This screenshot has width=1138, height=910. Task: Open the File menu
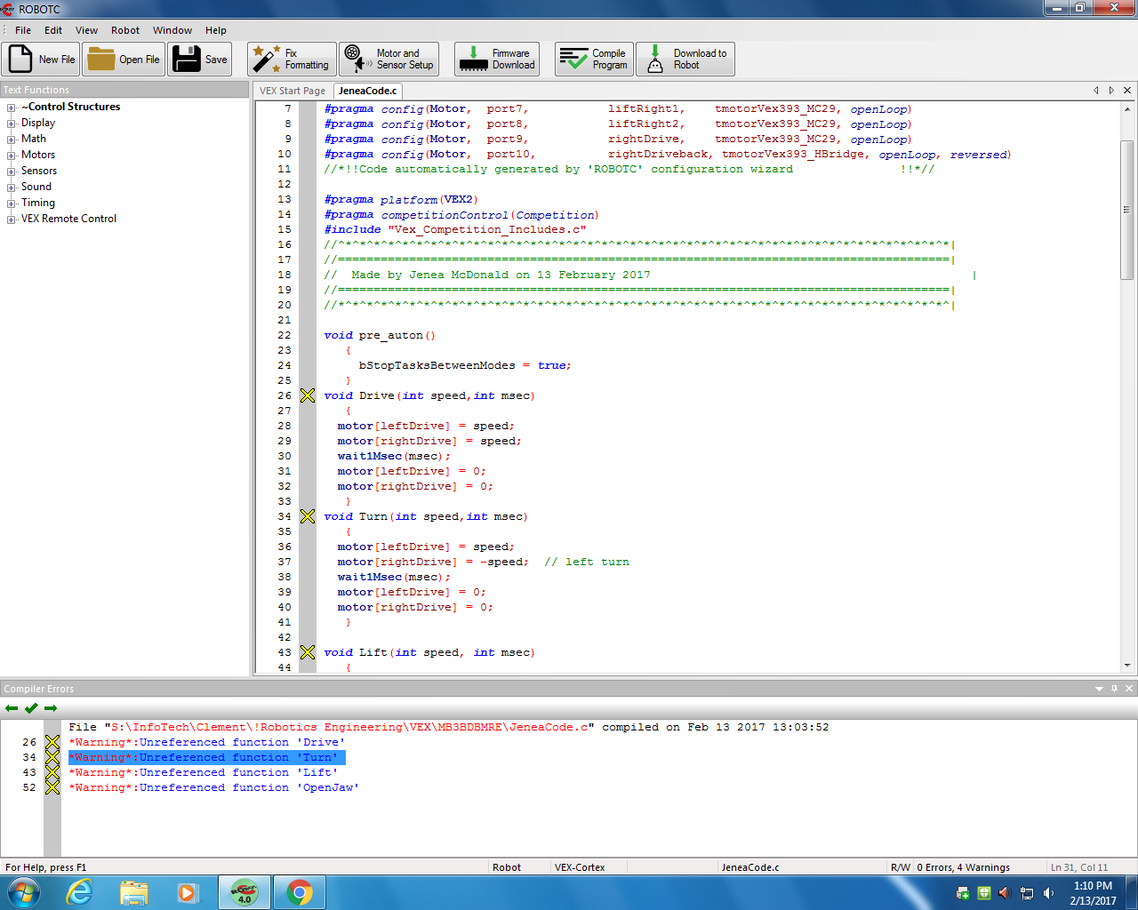coord(23,30)
